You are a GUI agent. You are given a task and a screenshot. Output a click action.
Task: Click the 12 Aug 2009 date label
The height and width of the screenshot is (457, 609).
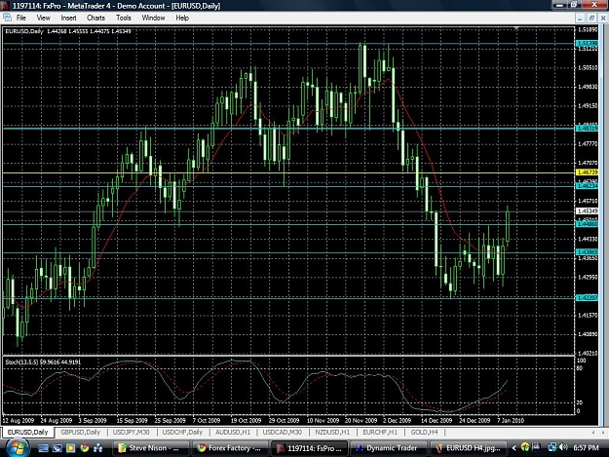19,421
